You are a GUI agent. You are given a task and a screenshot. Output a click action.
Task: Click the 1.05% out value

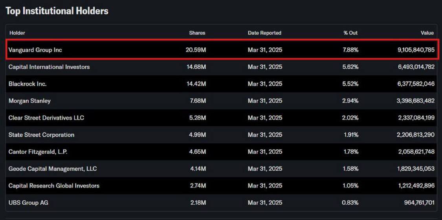click(x=351, y=185)
